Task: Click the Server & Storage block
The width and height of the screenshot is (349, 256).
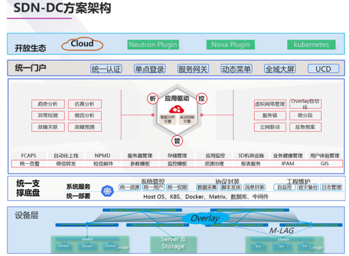Action: pyautogui.click(x=173, y=244)
